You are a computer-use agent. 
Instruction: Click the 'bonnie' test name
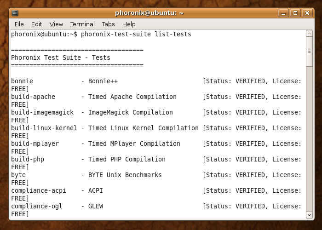[x=22, y=81]
